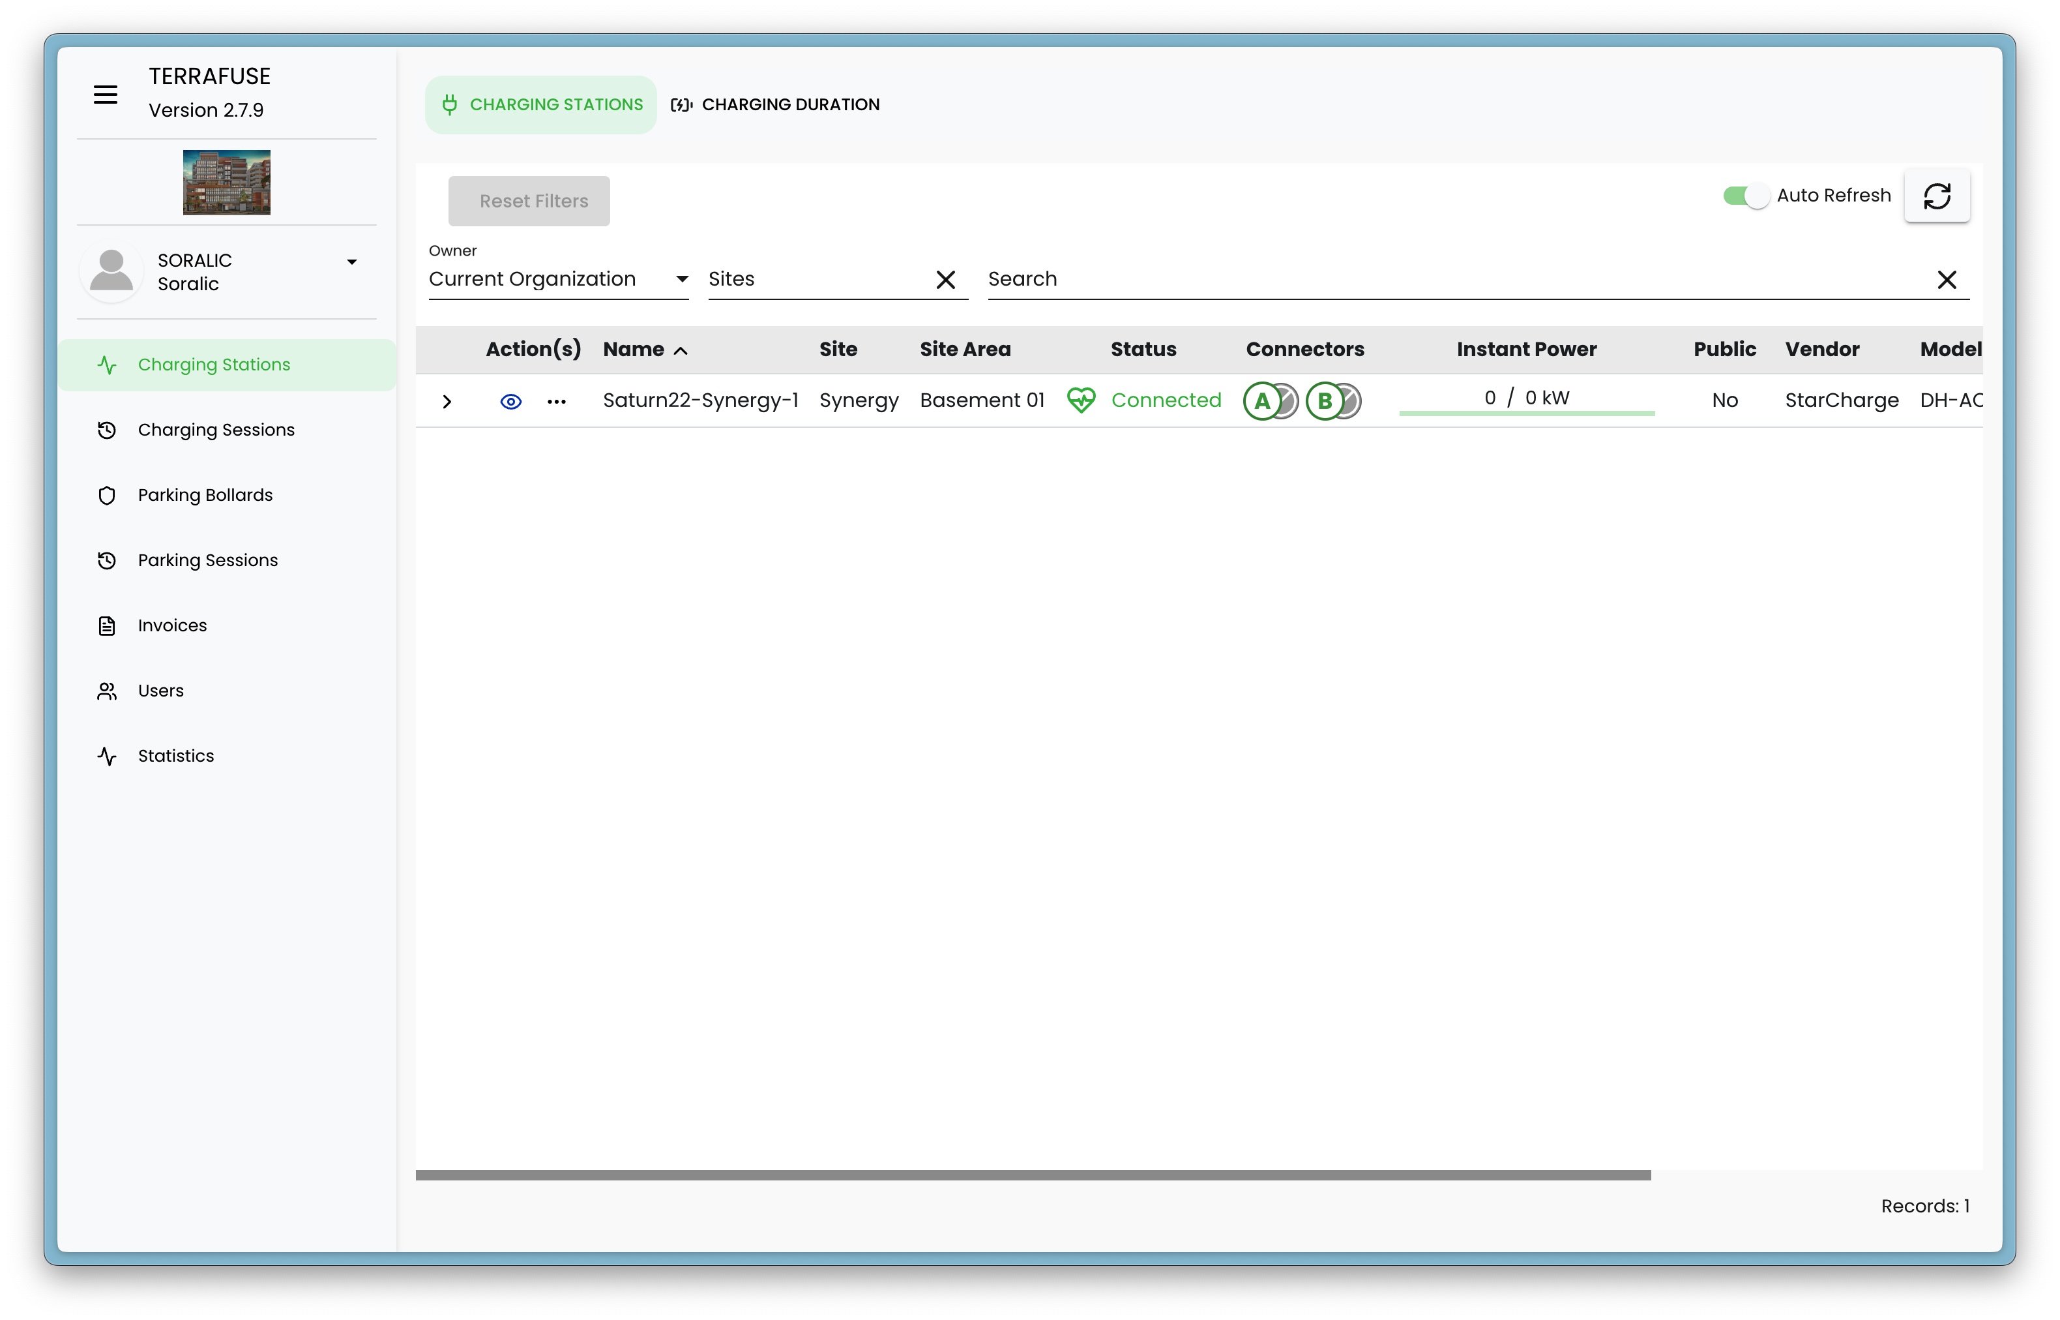Expand the SORALIC user account dropdown

[x=351, y=262]
